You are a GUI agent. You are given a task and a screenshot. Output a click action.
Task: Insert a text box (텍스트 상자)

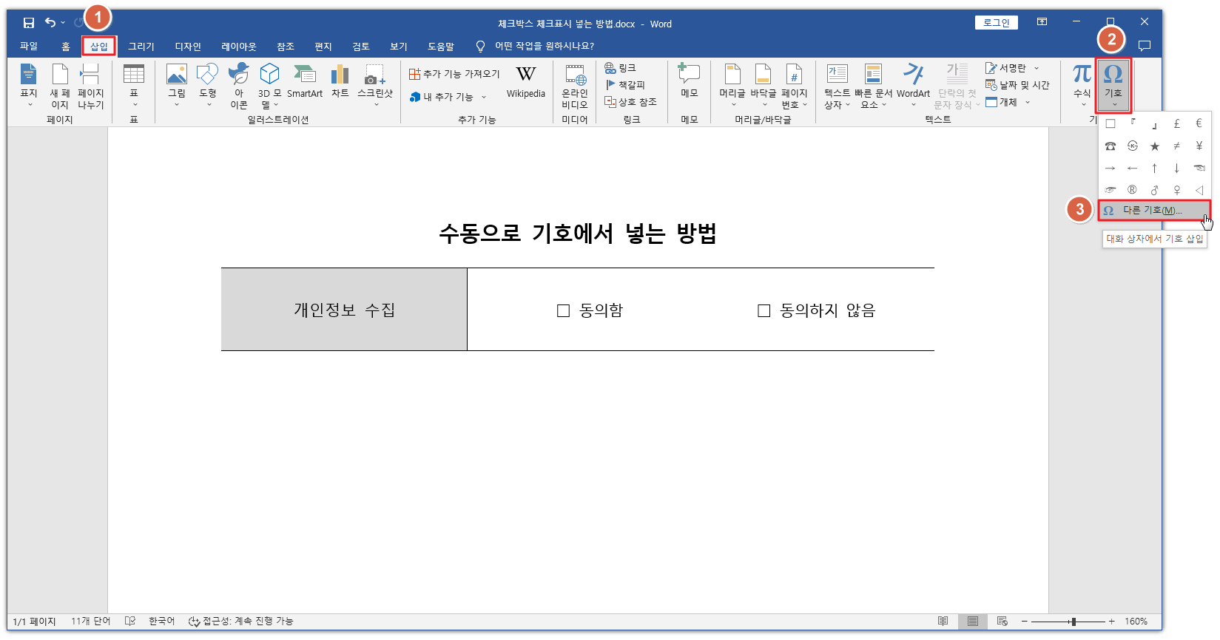pyautogui.click(x=838, y=86)
